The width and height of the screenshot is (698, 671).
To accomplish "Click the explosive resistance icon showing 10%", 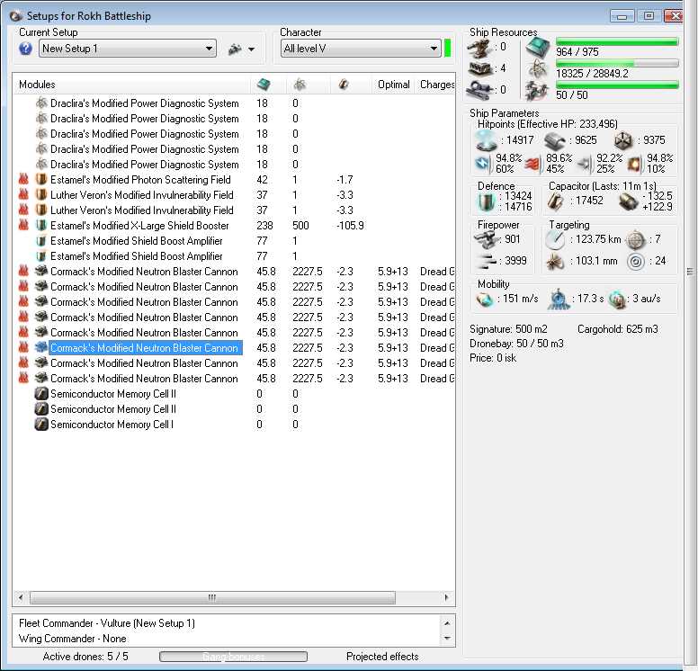I will pos(635,164).
